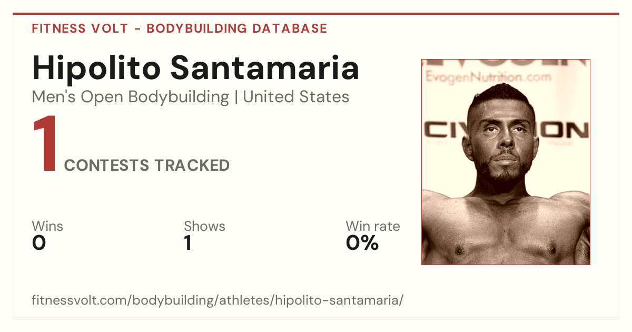Click the Wins value 0
This screenshot has height=332, width=632.
(x=39, y=243)
